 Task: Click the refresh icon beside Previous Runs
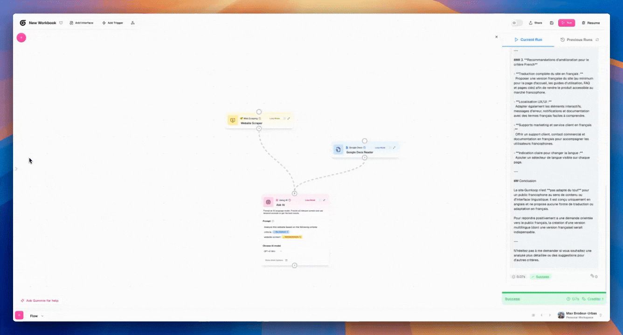(x=597, y=40)
